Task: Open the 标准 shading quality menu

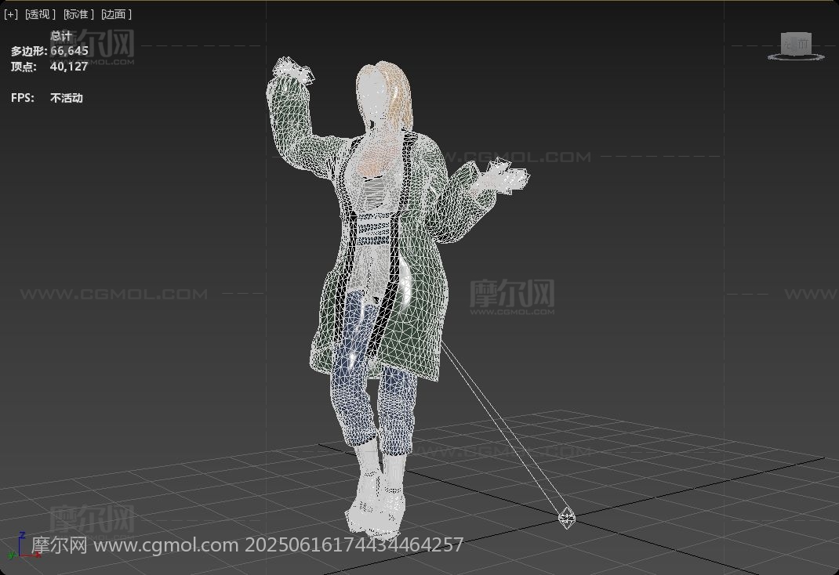Action: coord(78,14)
